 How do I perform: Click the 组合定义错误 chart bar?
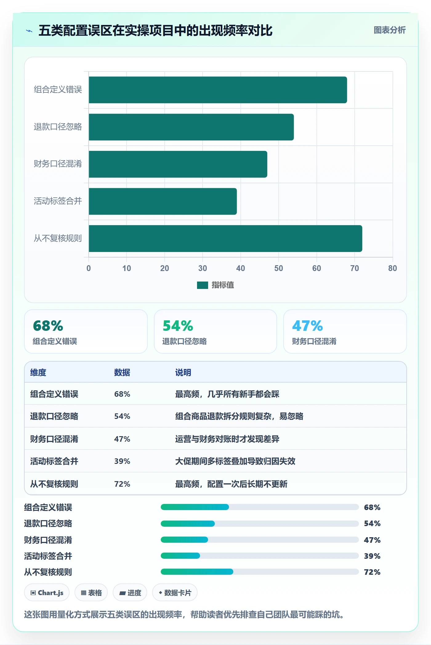218,90
